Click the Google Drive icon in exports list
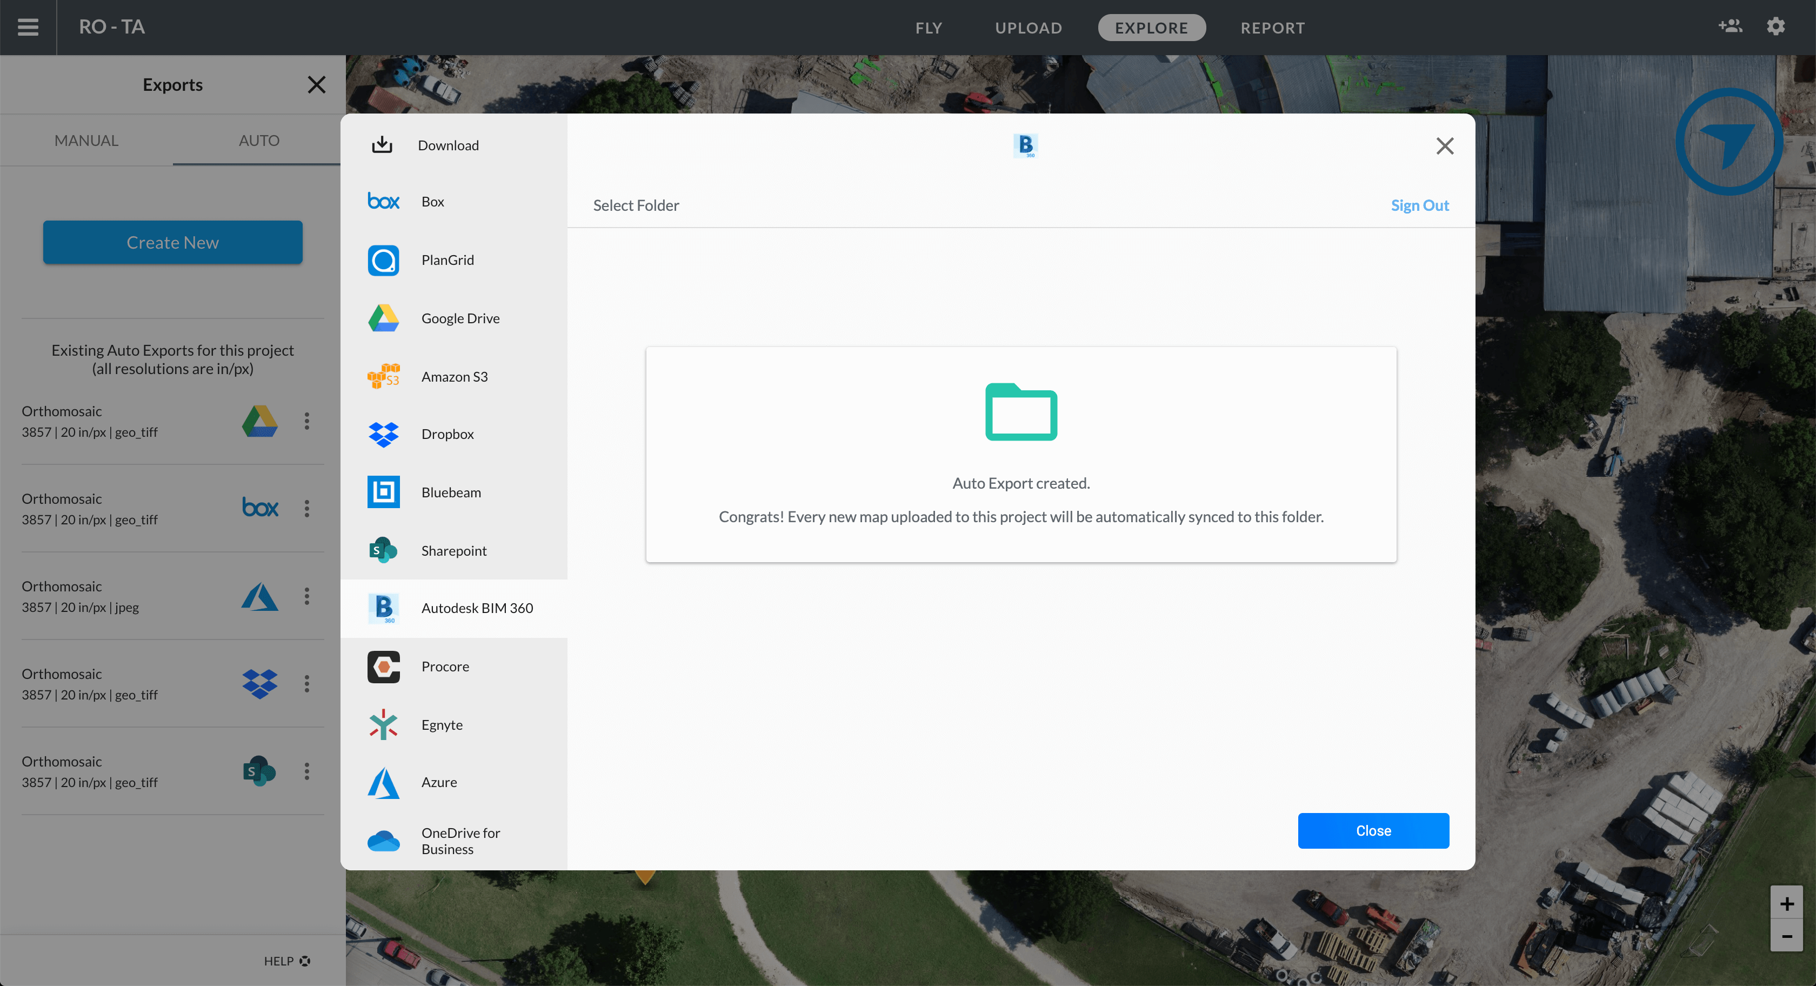The width and height of the screenshot is (1816, 986). (x=260, y=421)
